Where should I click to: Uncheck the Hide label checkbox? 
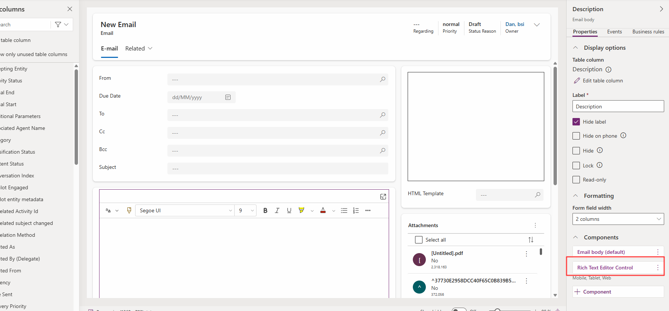576,122
